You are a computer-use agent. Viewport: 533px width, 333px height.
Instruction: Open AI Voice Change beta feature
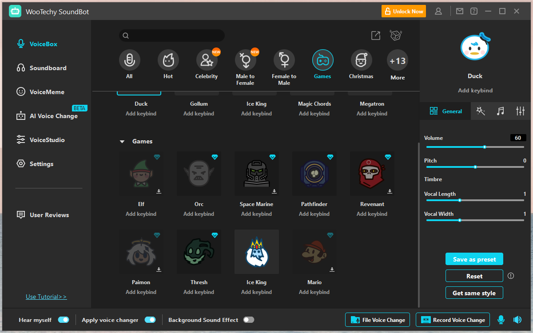point(47,116)
